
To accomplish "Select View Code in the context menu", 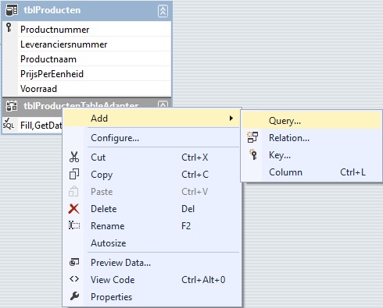I will 152,280.
